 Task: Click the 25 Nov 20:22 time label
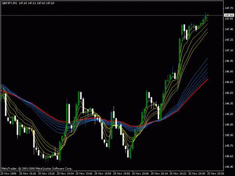click(178, 174)
